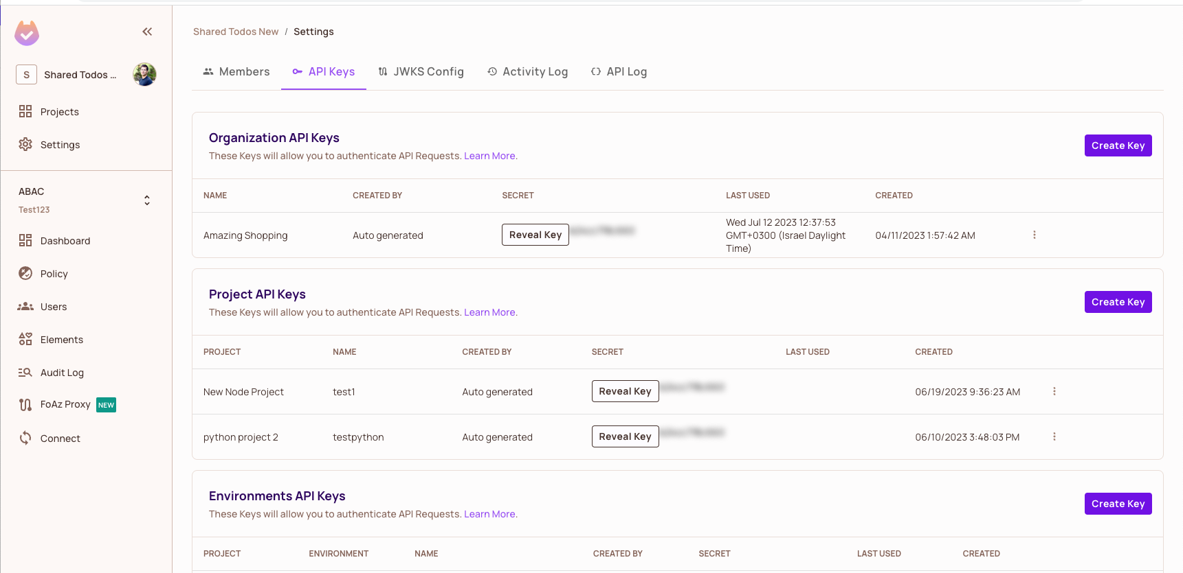Viewport: 1183px width, 573px height.
Task: Go to the Dashboard page
Action: [x=55, y=241]
